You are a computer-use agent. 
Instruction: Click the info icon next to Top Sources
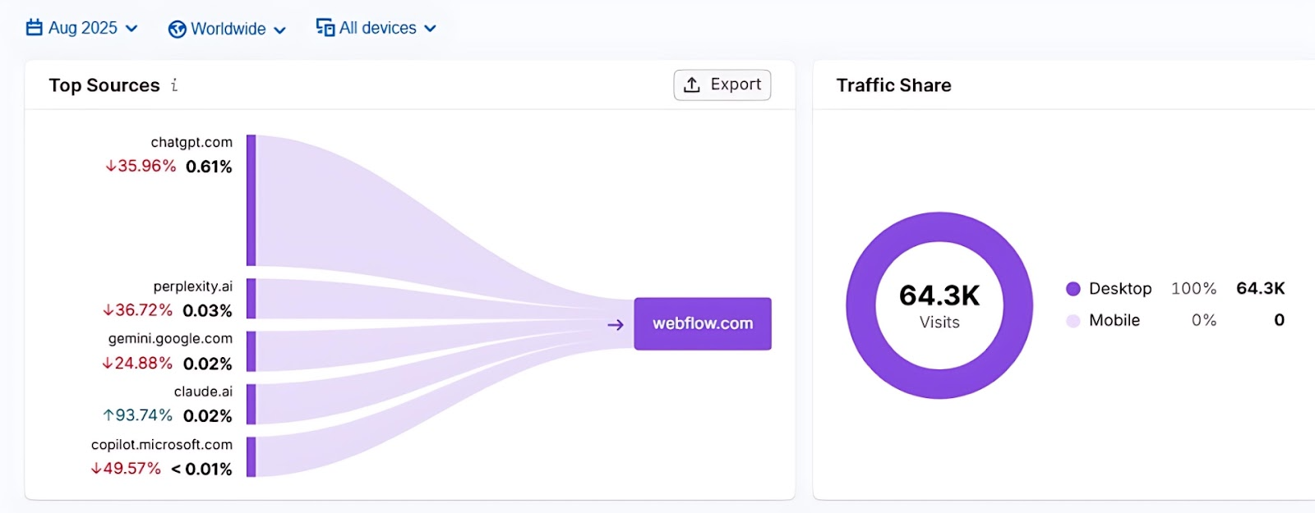(x=174, y=85)
